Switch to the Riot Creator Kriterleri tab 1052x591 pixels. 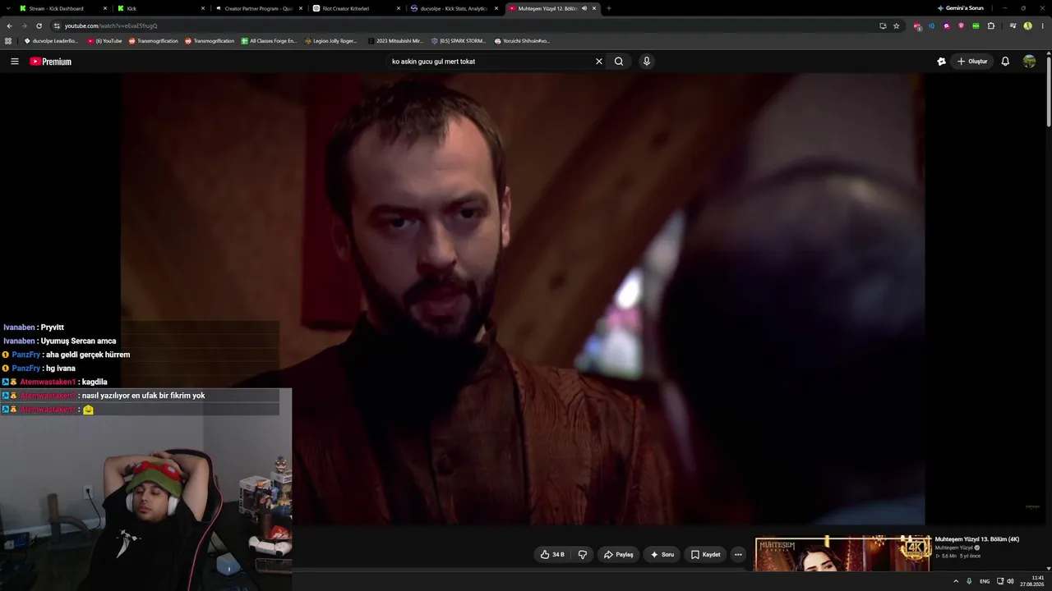point(355,8)
